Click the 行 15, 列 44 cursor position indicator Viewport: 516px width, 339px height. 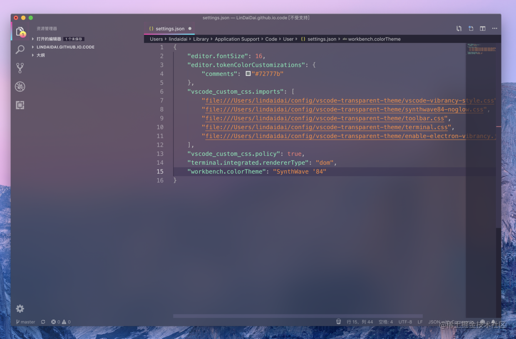pos(360,322)
